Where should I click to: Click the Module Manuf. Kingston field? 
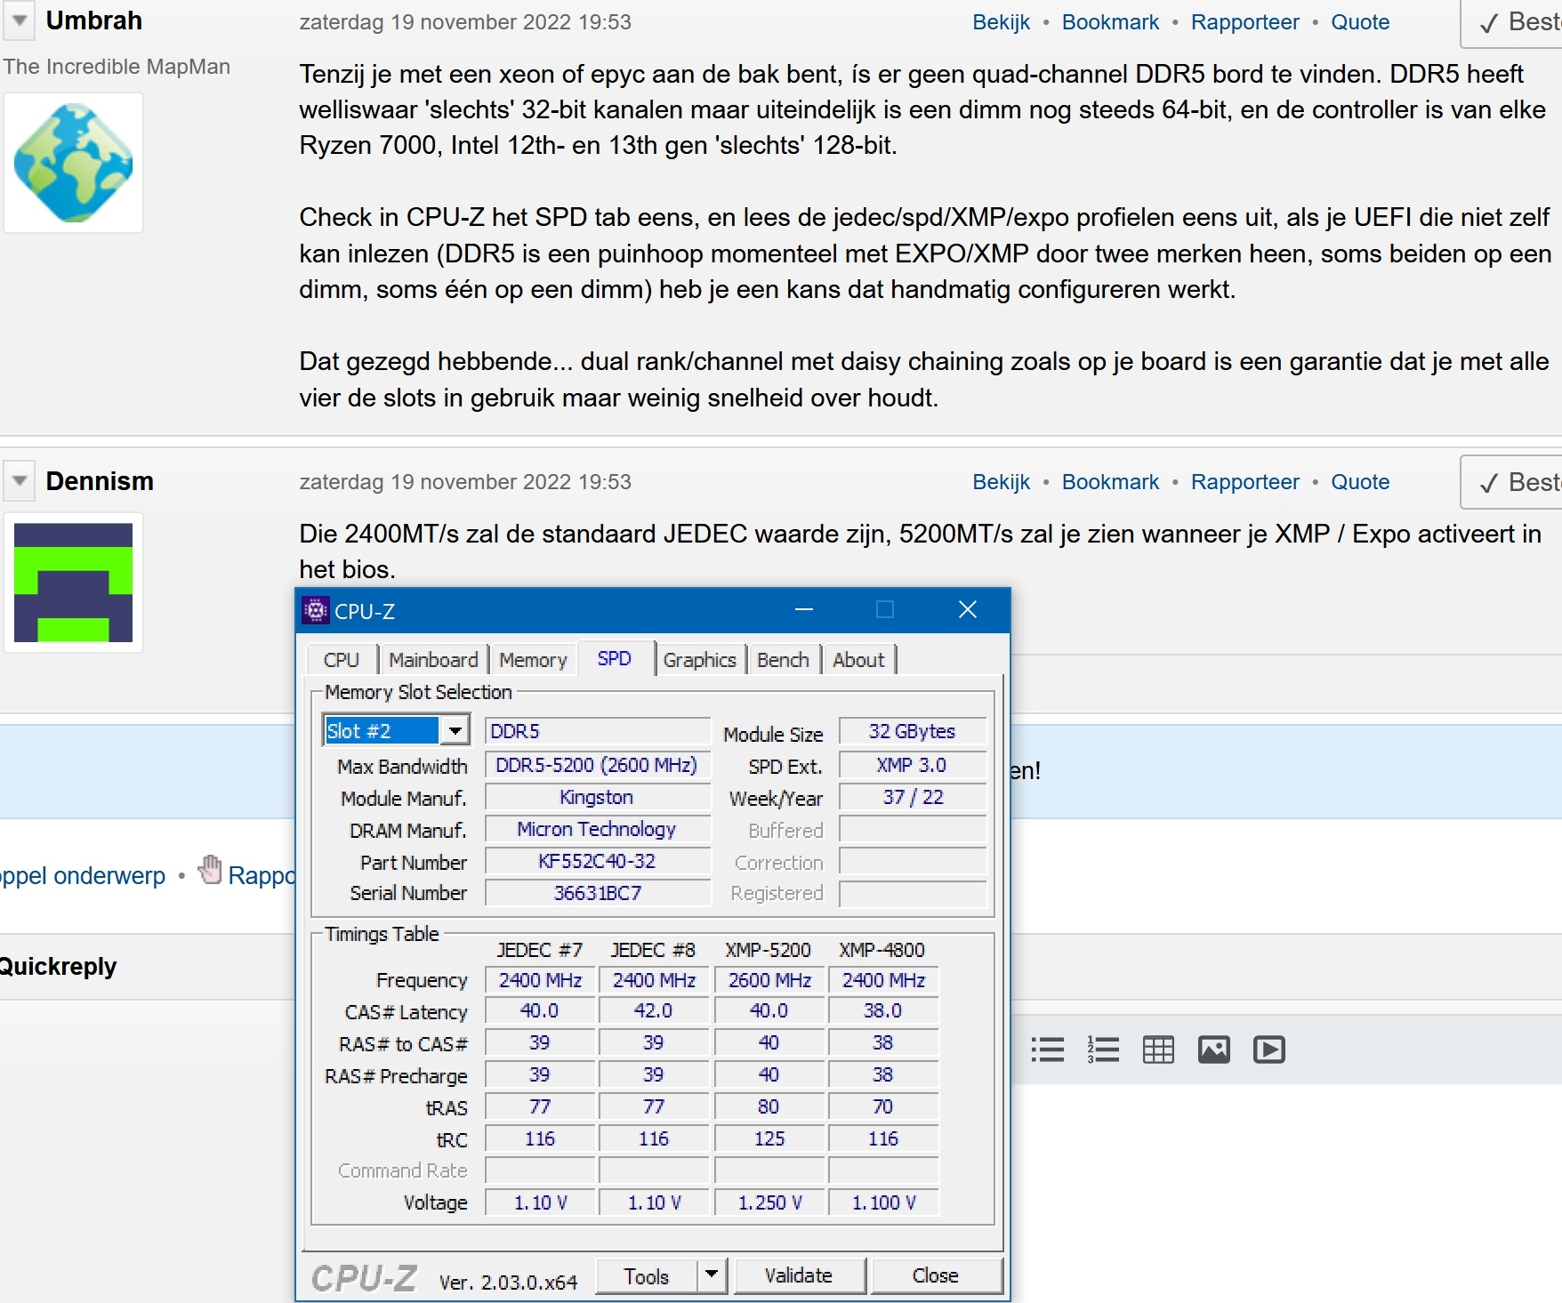click(597, 797)
